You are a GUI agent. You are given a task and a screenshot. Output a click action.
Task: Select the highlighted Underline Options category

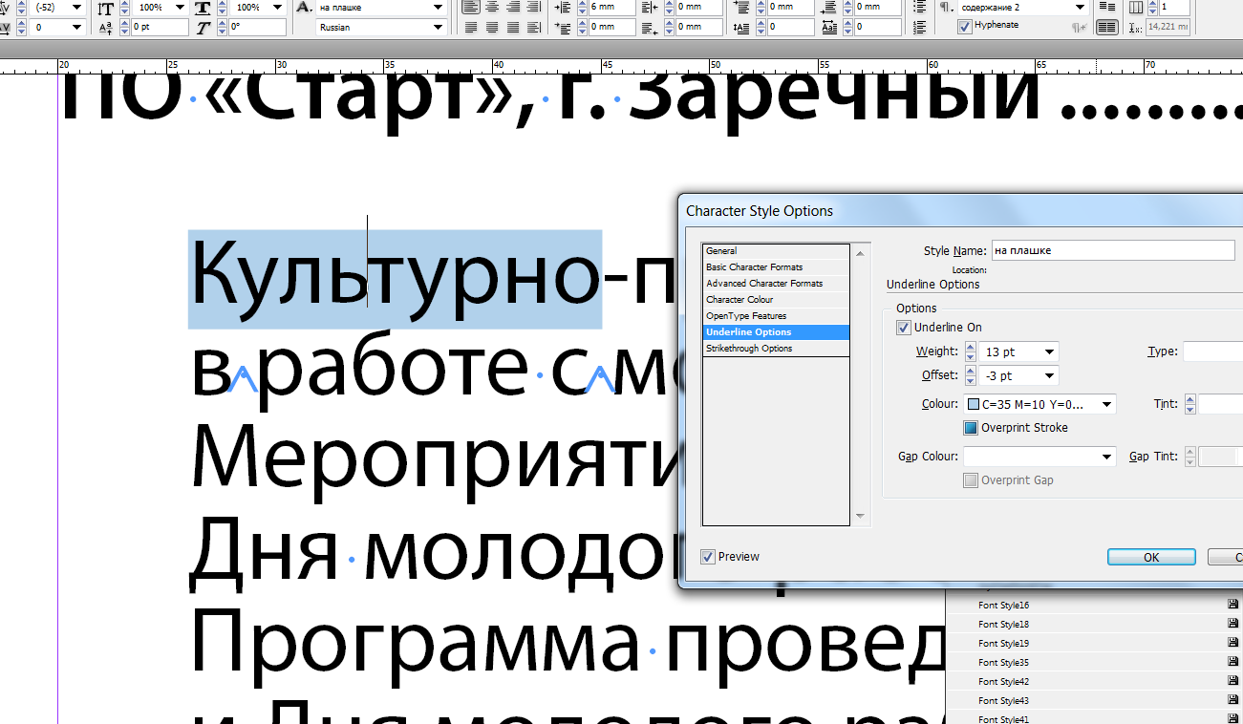click(776, 332)
